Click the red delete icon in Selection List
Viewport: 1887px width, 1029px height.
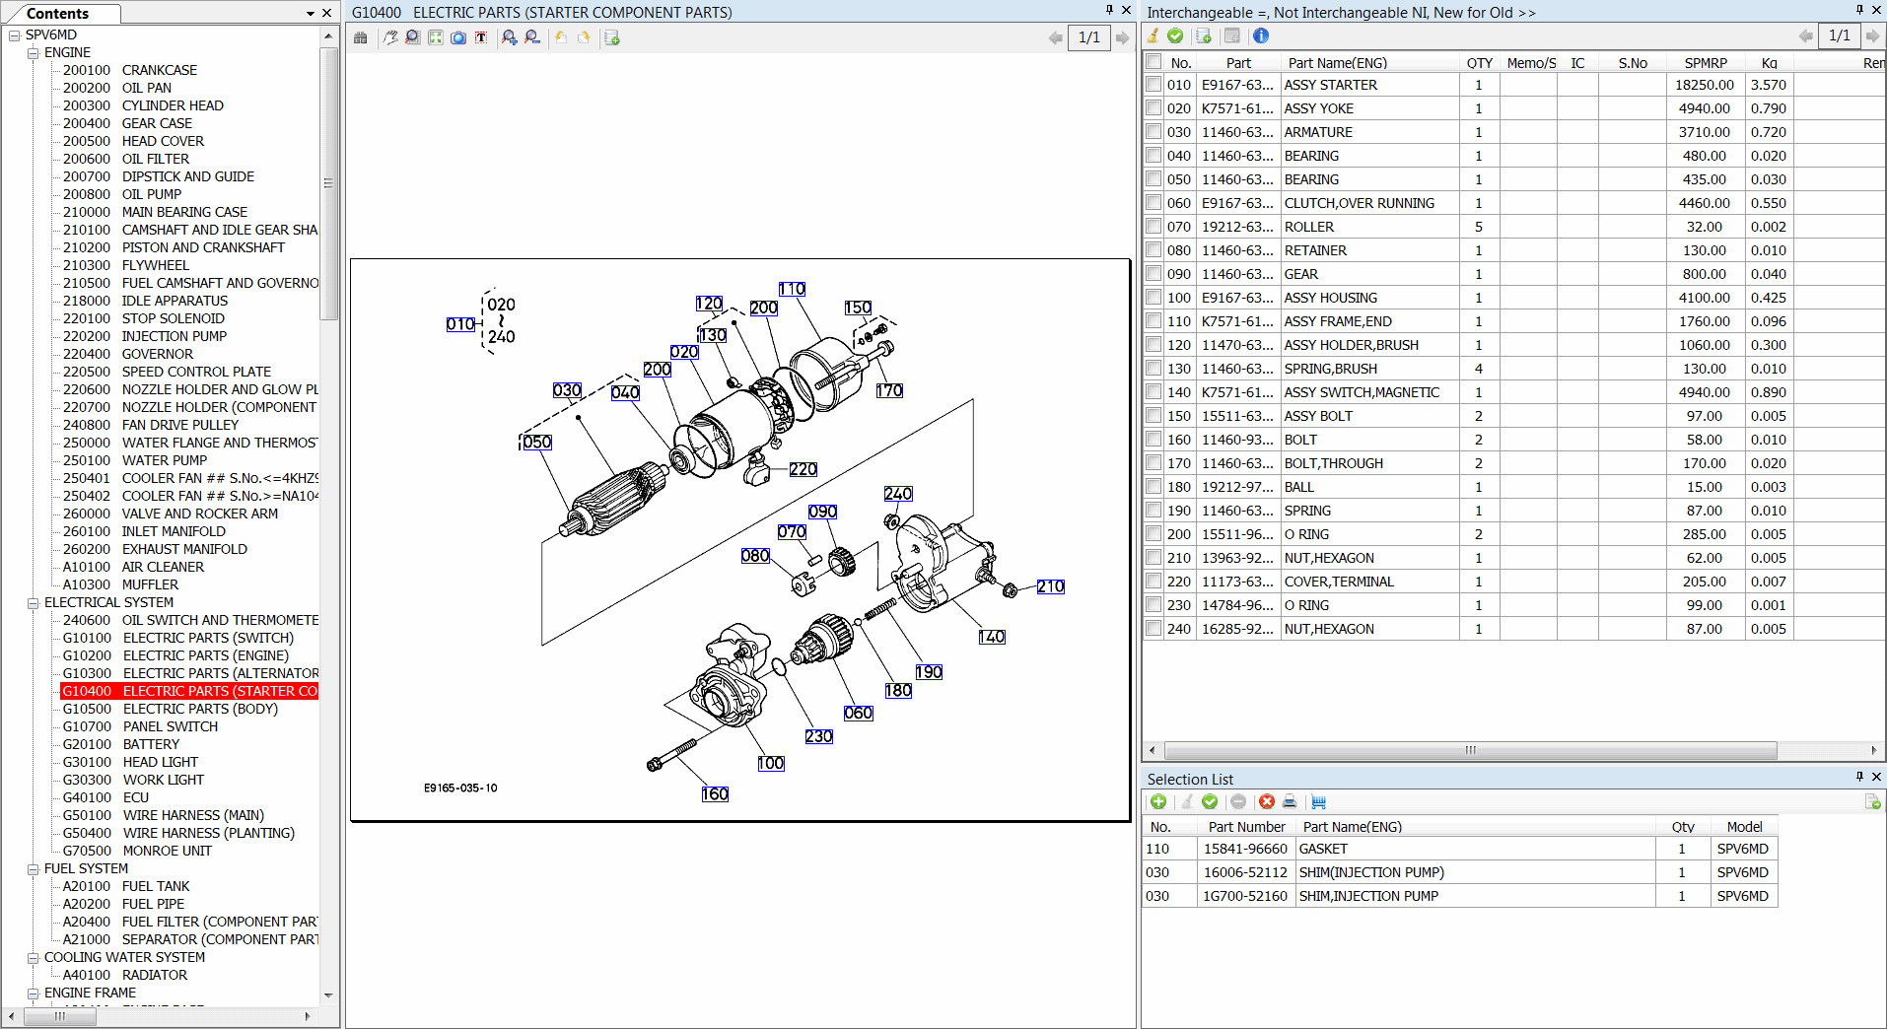click(1266, 802)
